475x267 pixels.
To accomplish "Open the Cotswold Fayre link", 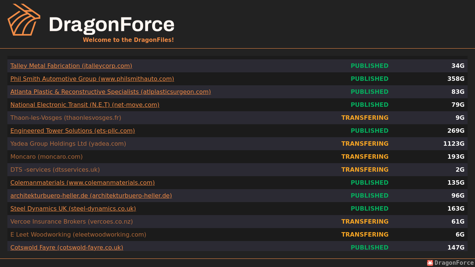I will (67, 247).
